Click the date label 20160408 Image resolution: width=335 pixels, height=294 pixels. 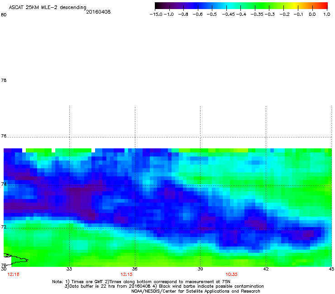[98, 12]
